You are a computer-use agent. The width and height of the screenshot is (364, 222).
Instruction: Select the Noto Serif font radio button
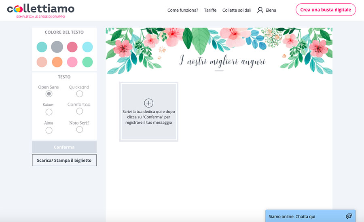[79, 129]
